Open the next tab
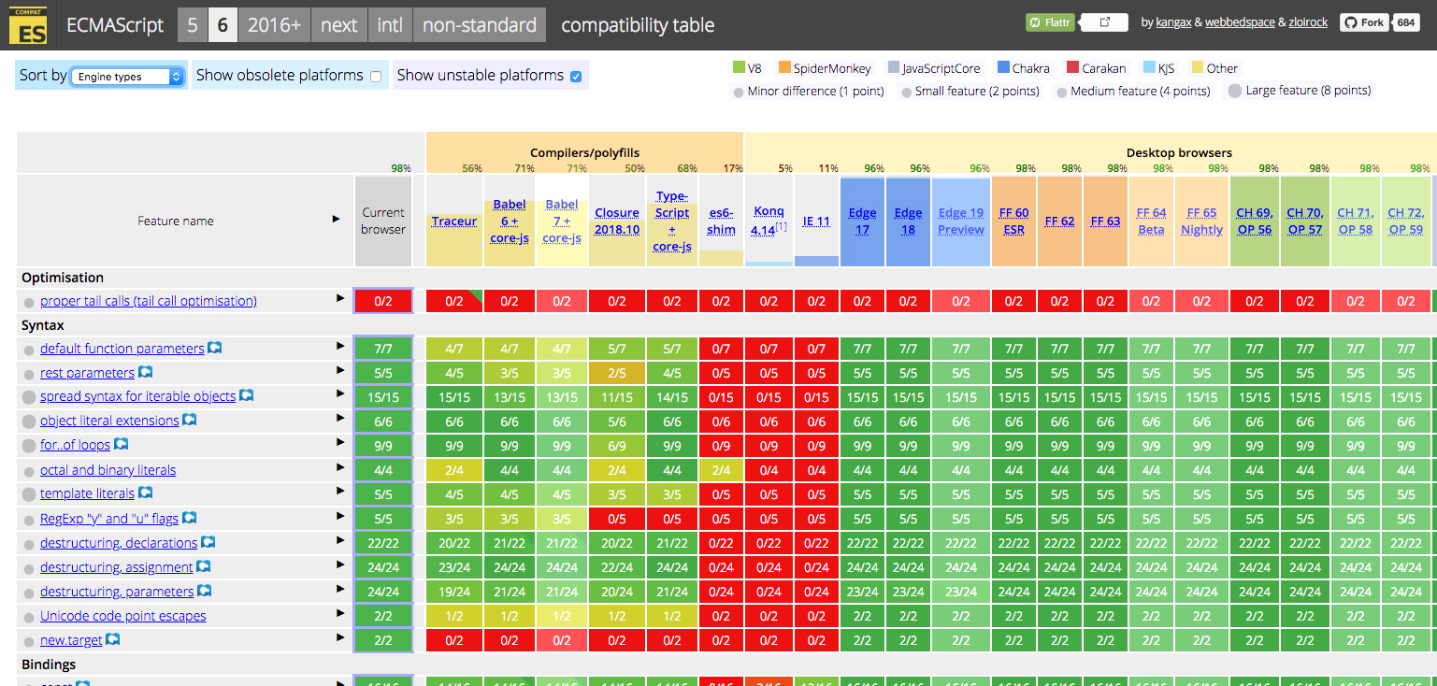The image size is (1437, 686). (338, 25)
